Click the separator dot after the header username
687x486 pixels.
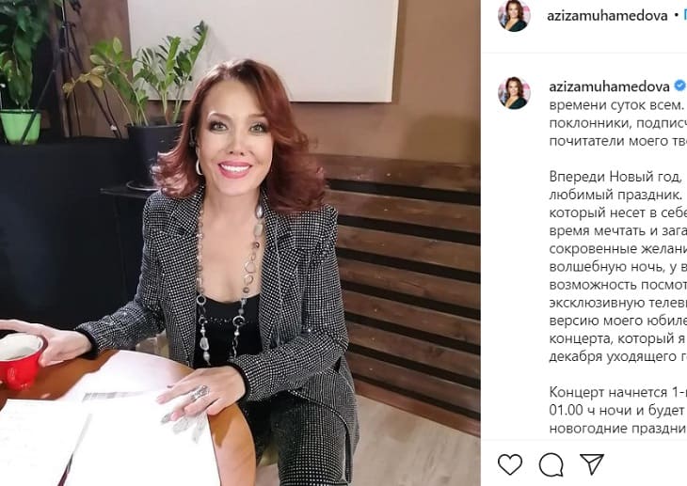676,16
